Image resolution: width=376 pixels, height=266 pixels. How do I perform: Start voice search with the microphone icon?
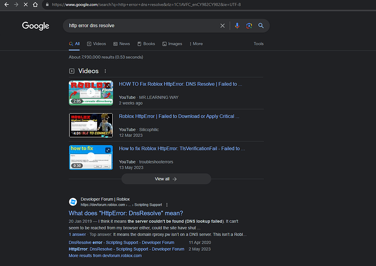pyautogui.click(x=237, y=26)
